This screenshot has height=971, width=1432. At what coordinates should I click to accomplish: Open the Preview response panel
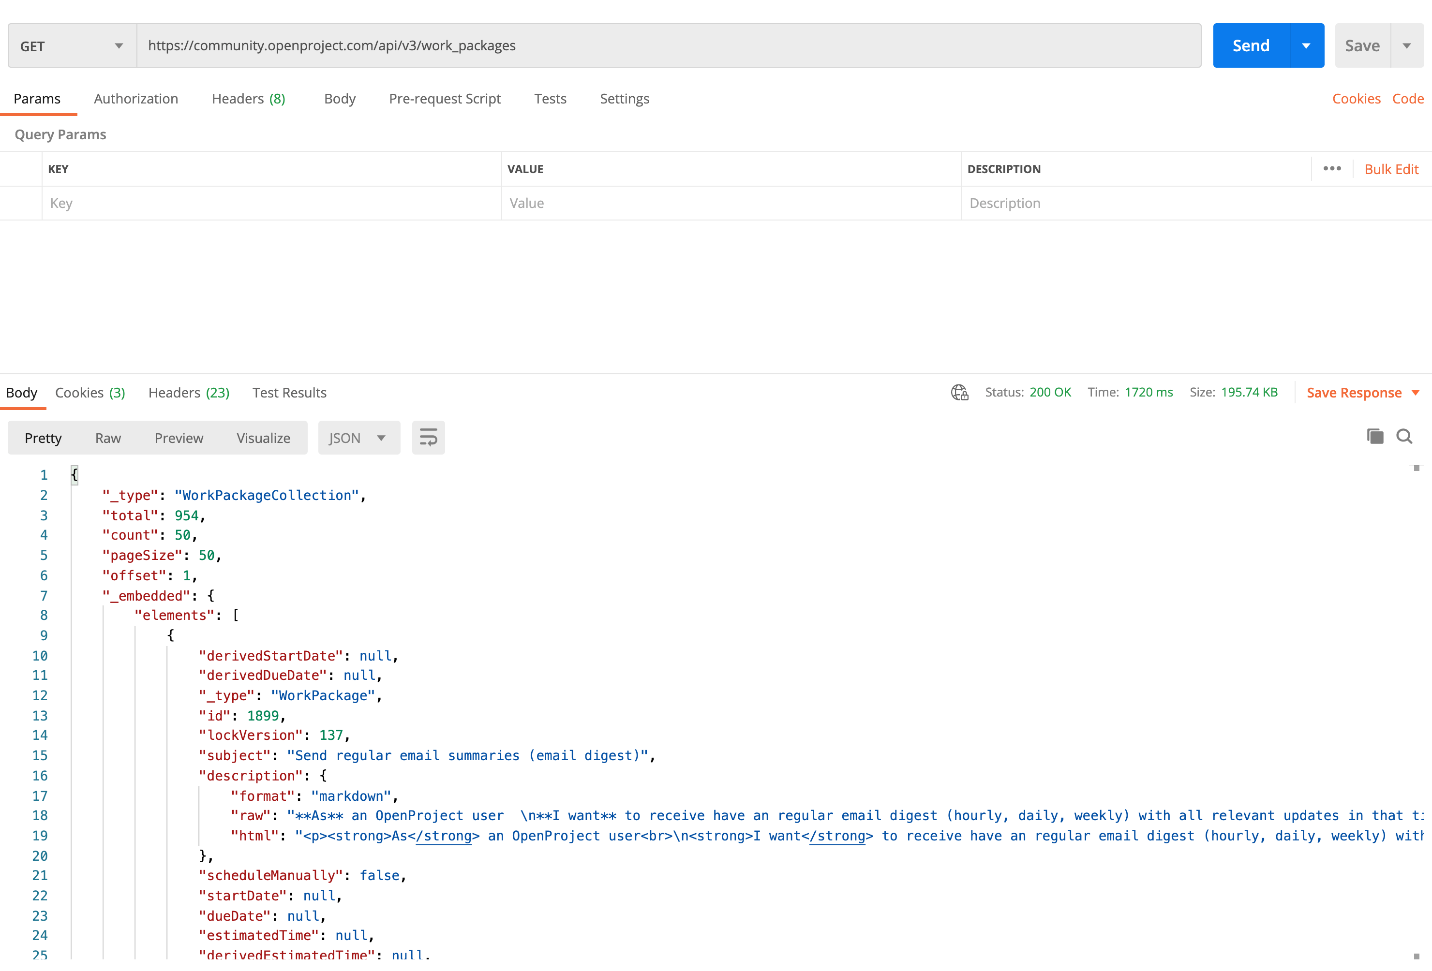(179, 438)
